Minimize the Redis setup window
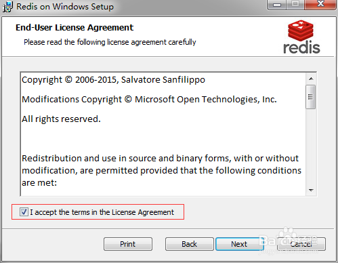The image size is (338, 263). click(277, 5)
